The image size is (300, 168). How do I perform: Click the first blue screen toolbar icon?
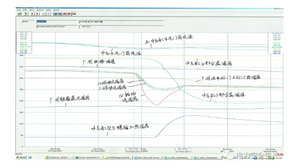pyautogui.click(x=55, y=14)
